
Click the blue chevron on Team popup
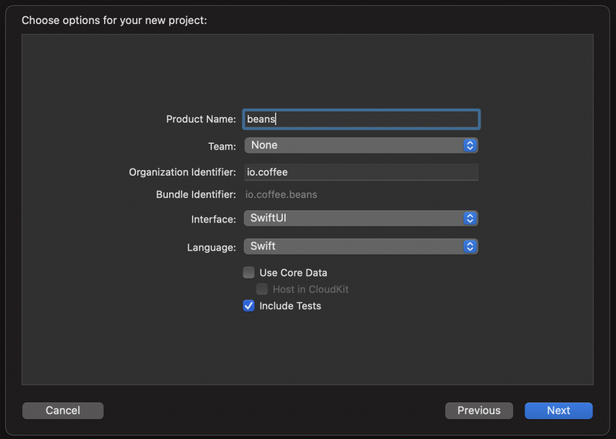[x=470, y=146]
